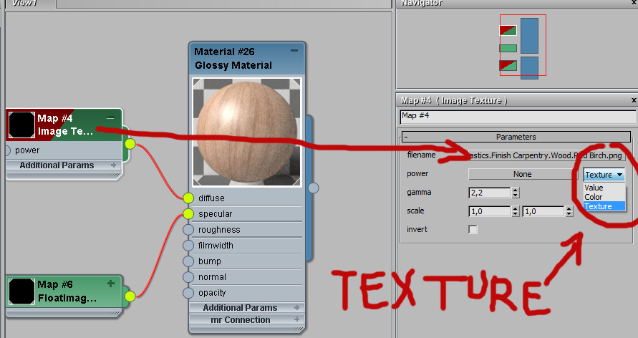638x338 pixels.
Task: Collapse the Map #4 Image Texture node
Action: click(110, 118)
